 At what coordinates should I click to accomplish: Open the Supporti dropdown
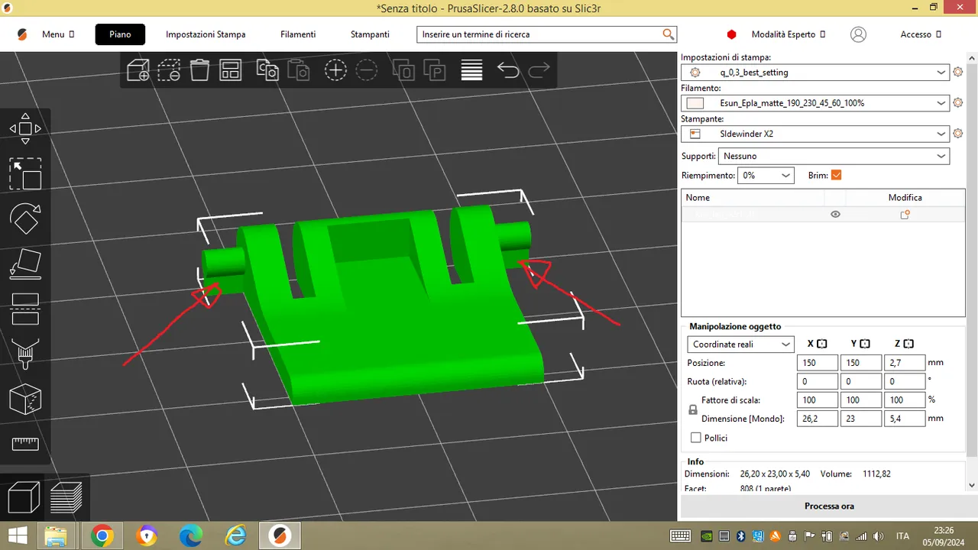pyautogui.click(x=834, y=156)
